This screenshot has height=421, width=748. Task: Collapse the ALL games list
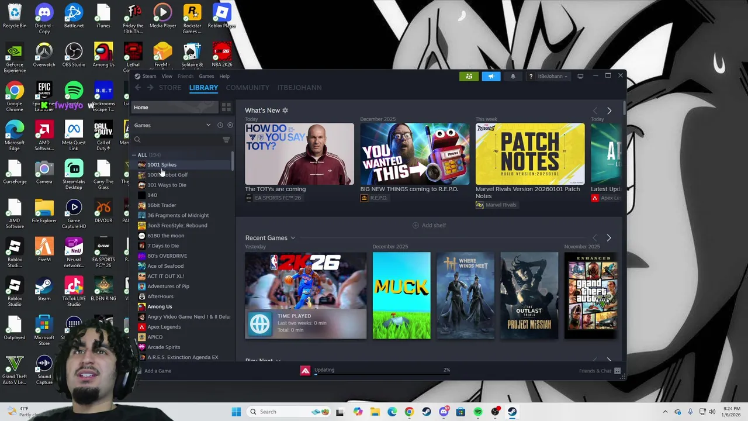134,155
